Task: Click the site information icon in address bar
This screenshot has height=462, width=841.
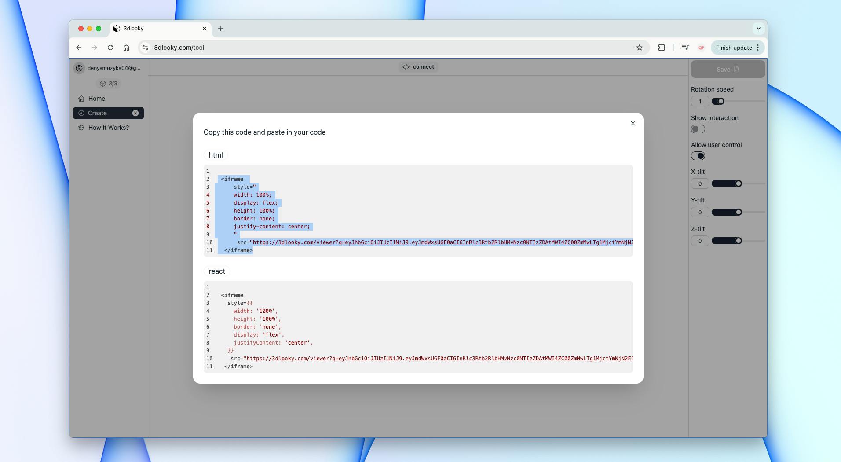Action: [145, 48]
